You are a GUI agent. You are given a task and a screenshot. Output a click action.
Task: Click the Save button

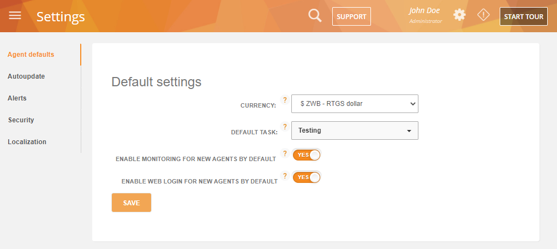coord(131,203)
